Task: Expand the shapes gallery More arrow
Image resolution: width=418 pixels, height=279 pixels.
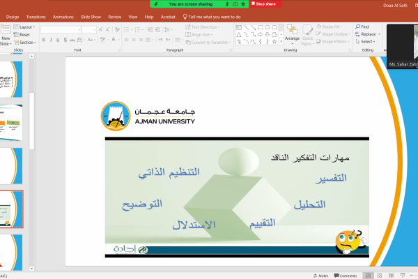Action: click(x=281, y=42)
